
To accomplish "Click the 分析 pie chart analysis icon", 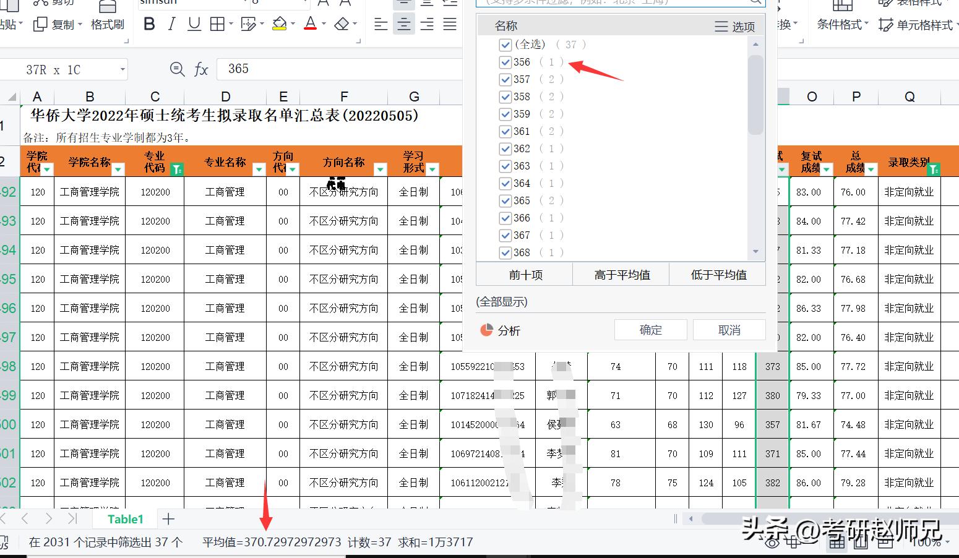I will (486, 330).
